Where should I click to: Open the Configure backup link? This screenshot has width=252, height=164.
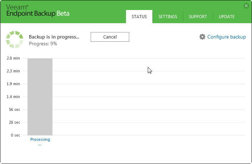[226, 37]
